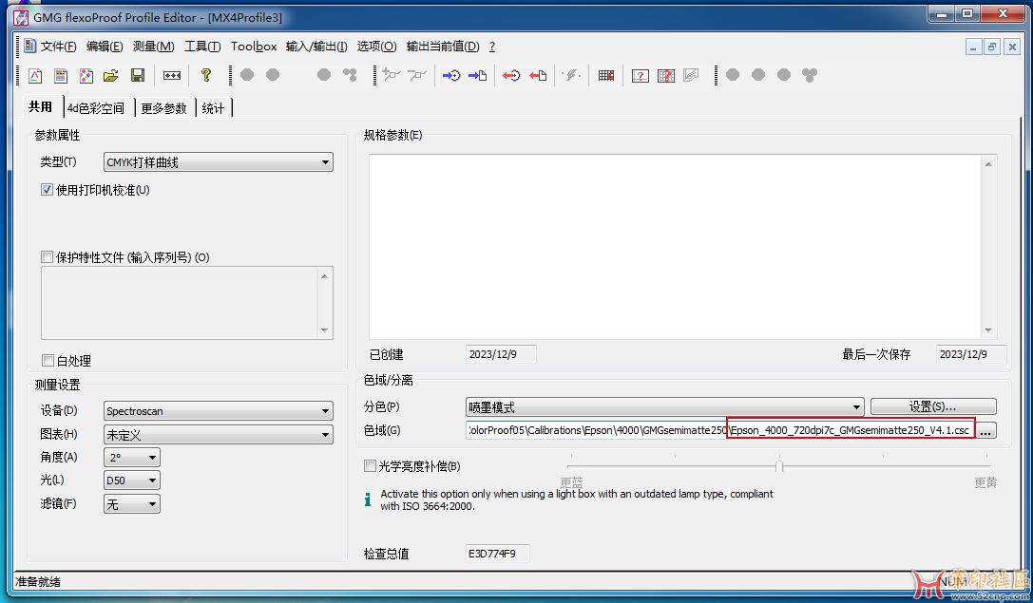Open help with the yellow question mark icon

click(206, 76)
